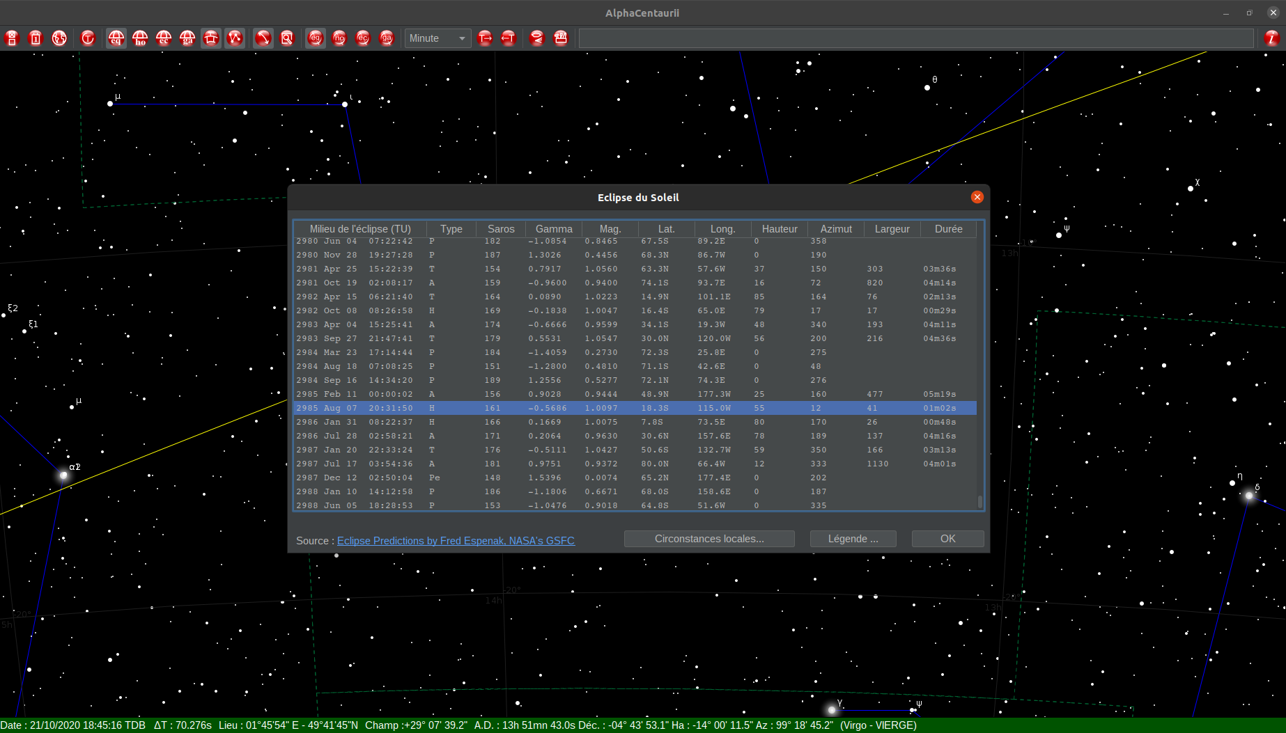Toggle the dome-shaped 'ga' grid icon
Image resolution: width=1286 pixels, height=733 pixels.
187,38
